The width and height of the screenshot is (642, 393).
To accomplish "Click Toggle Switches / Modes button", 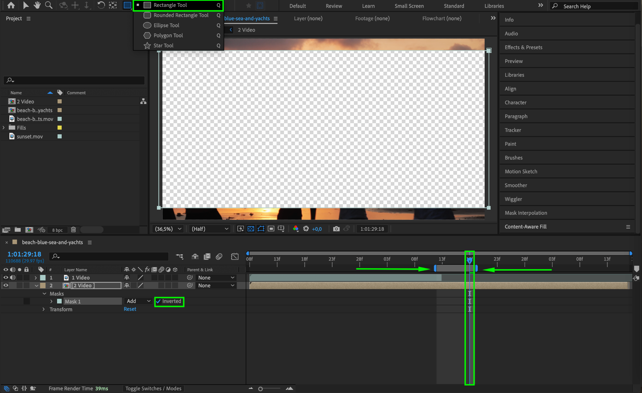I will click(x=153, y=388).
